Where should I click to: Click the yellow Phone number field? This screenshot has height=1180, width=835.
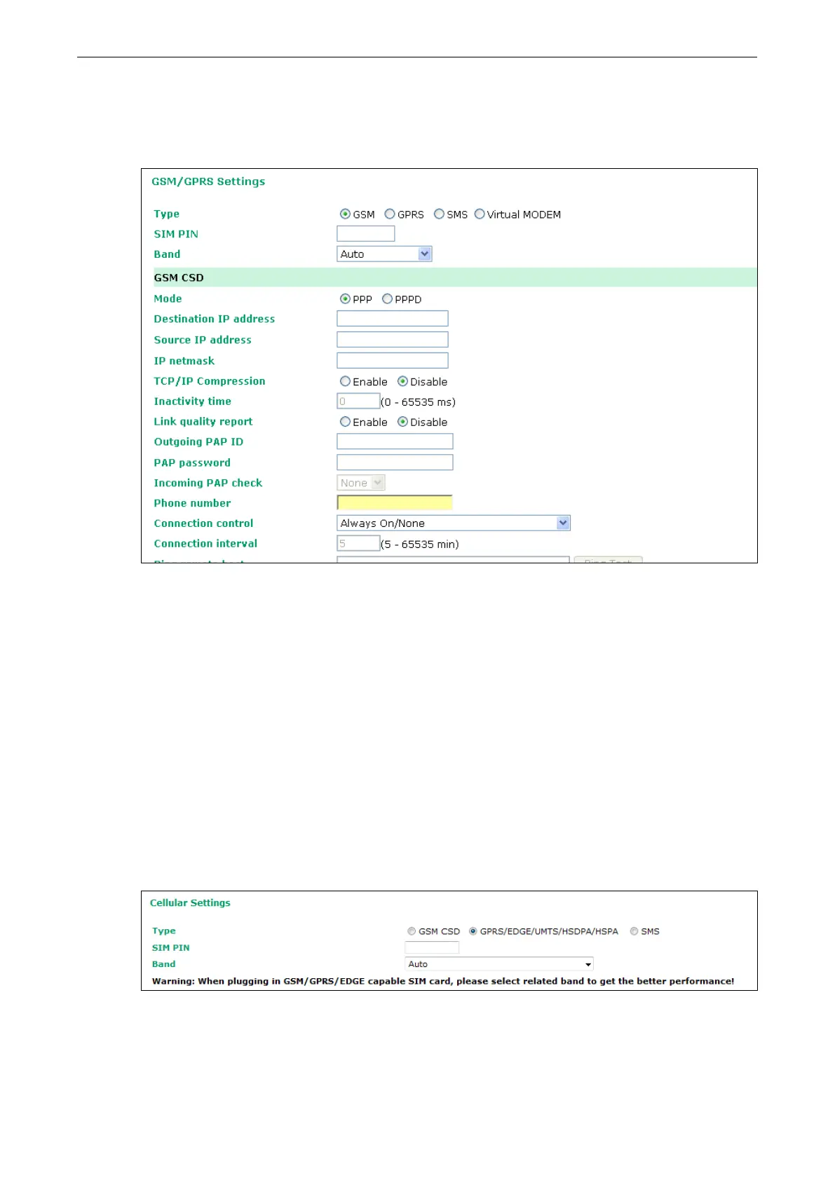[x=395, y=502]
